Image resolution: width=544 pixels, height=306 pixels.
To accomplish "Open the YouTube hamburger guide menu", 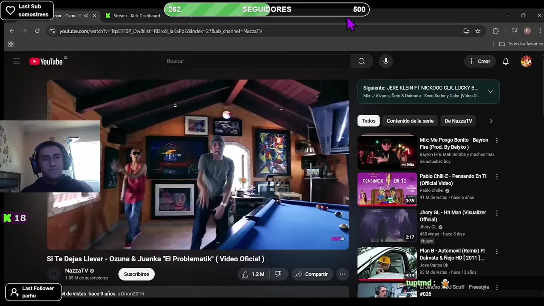I will 17,61.
